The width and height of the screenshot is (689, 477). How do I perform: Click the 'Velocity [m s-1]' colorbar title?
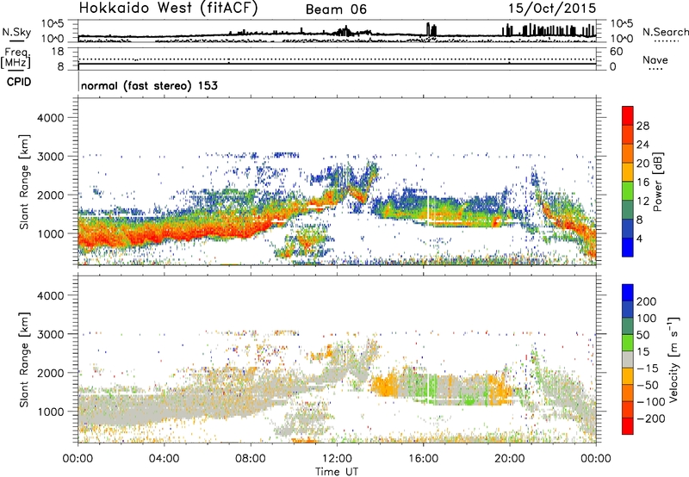(673, 359)
